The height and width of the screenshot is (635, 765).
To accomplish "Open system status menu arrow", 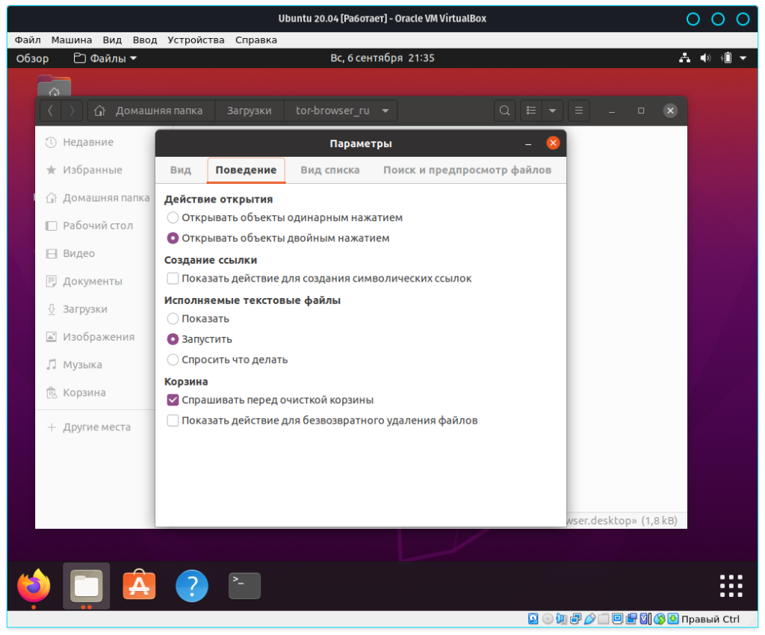I will click(743, 58).
